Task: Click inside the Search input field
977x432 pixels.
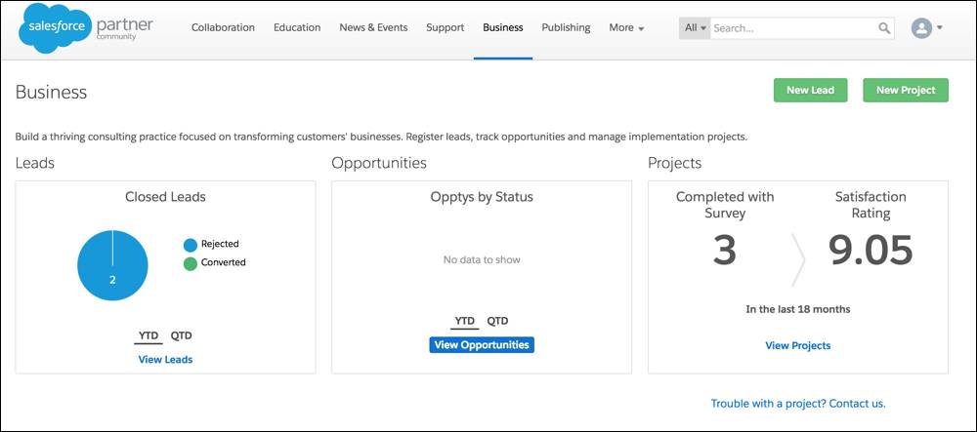Action: point(793,28)
